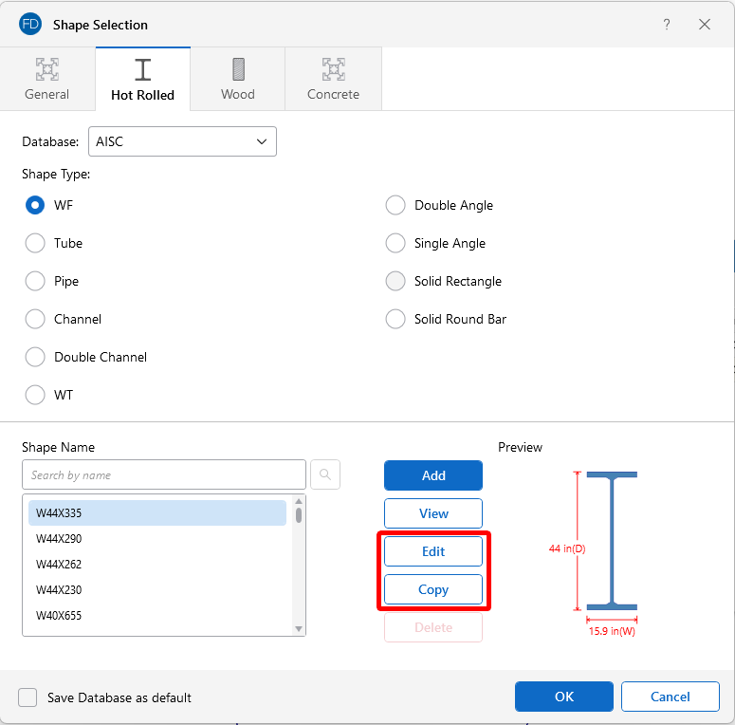Click the Wood tab icon
This screenshot has width=735, height=725.
click(238, 70)
